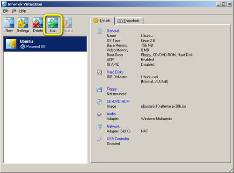Click the Delete toolbar icon with red X
The image size is (234, 173).
click(38, 23)
